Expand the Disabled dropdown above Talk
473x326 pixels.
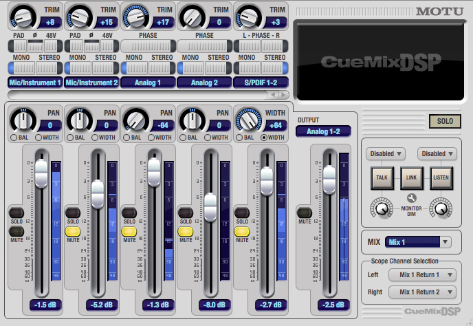(386, 153)
